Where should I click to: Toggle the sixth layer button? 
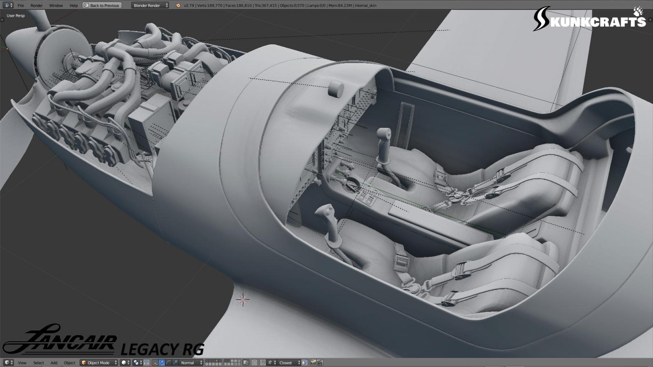[x=226, y=361]
